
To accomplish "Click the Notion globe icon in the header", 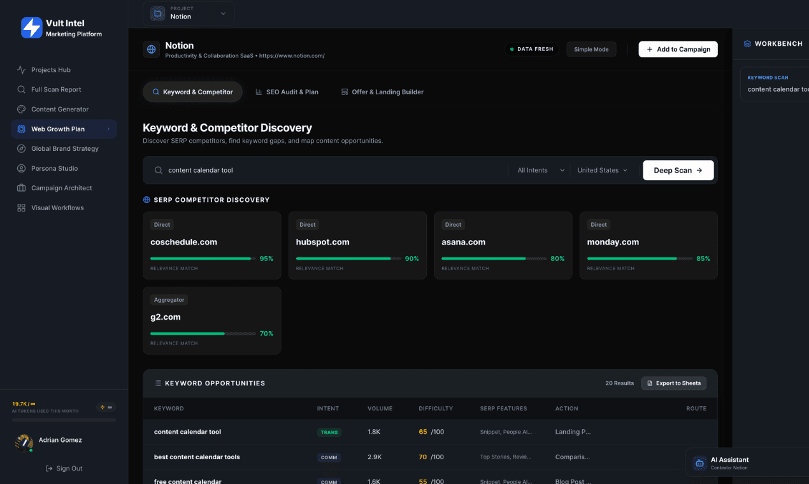I will 151,49.
